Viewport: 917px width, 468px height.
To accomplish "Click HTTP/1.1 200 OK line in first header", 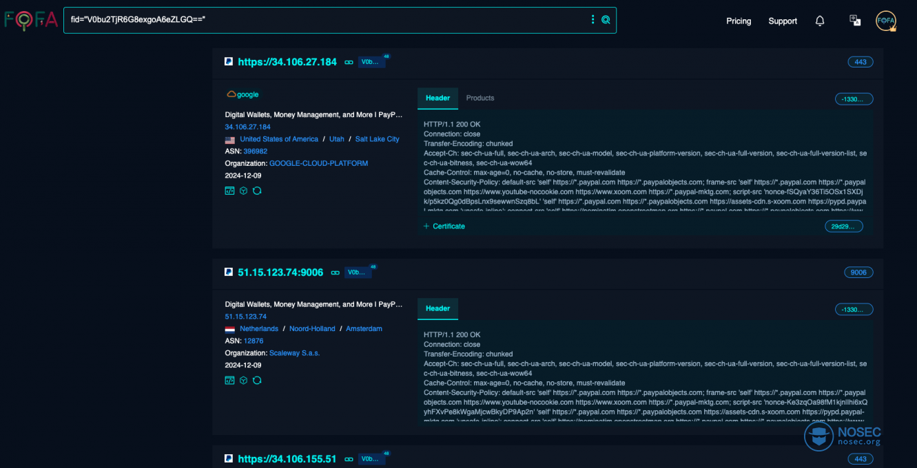I will (x=452, y=125).
